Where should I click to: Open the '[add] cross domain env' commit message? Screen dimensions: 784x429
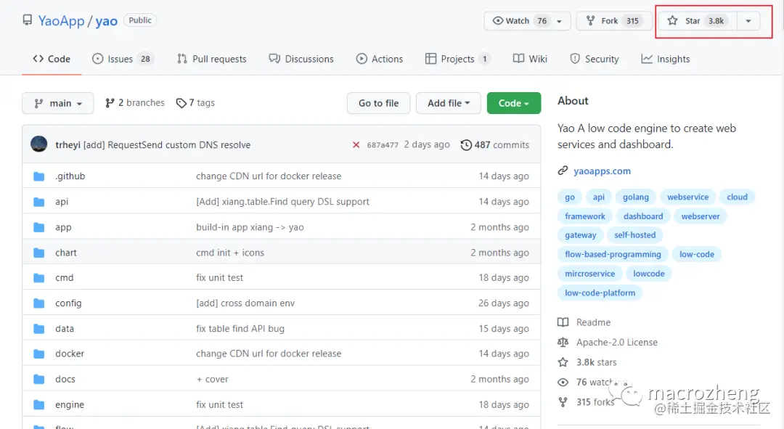[245, 303]
